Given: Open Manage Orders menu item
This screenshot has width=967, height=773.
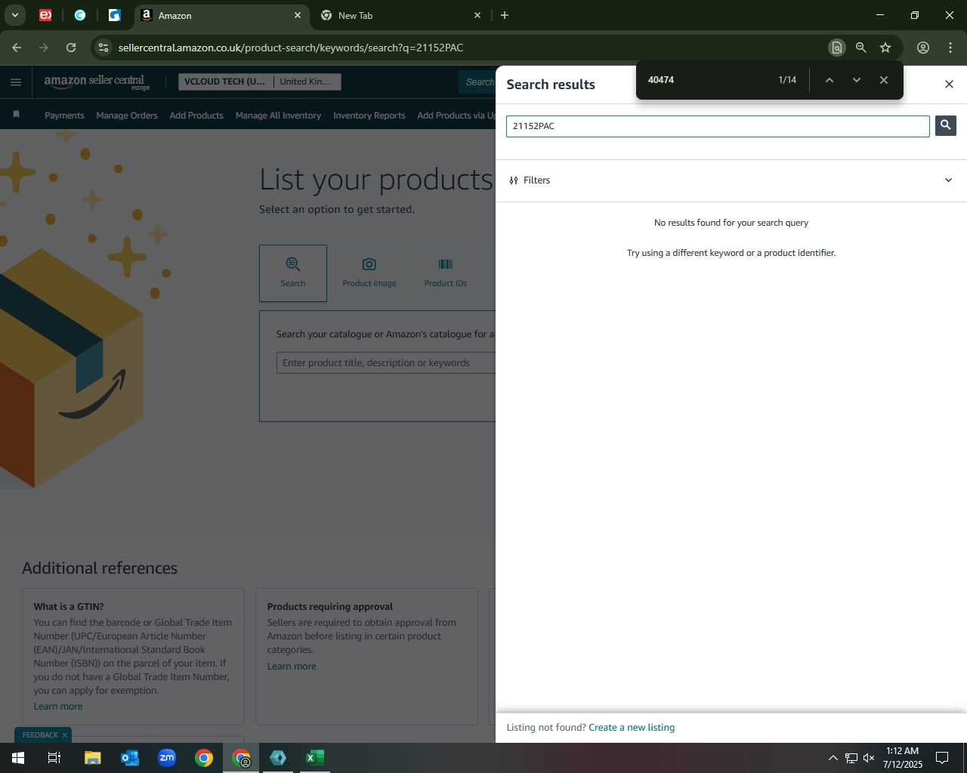Looking at the screenshot, I should [127, 115].
